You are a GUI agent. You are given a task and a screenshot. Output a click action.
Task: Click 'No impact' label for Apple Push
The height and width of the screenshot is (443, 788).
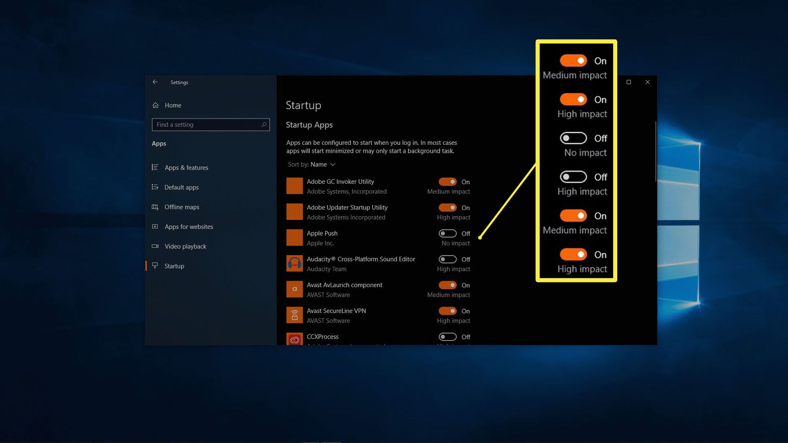[455, 243]
